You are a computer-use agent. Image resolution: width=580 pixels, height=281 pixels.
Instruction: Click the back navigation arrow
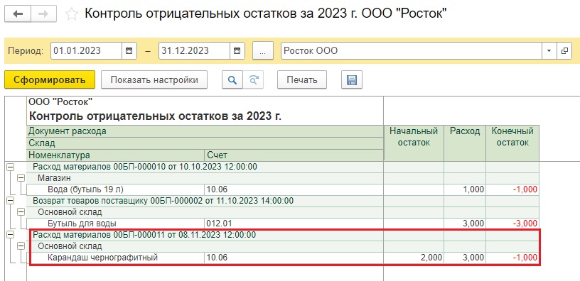pyautogui.click(x=17, y=14)
